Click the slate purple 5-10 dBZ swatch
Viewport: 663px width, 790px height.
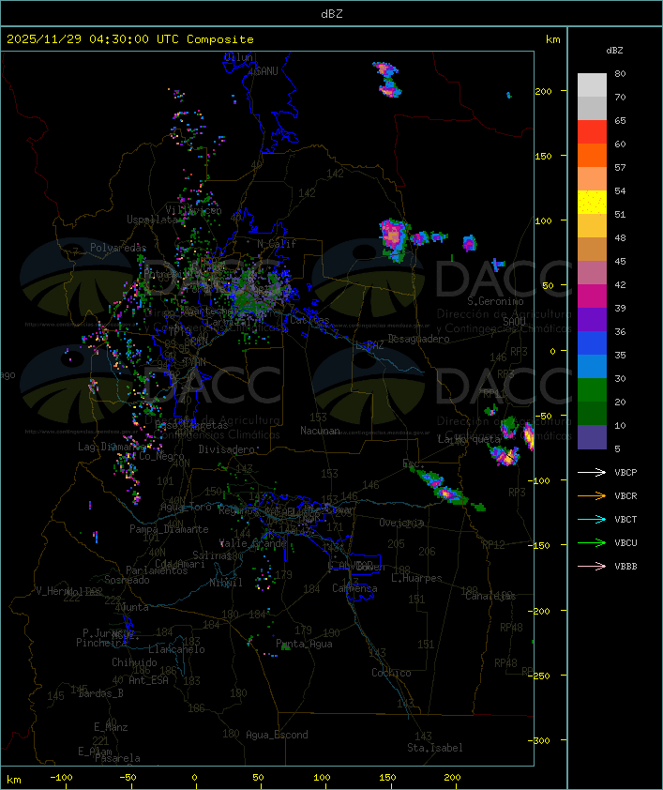pos(592,437)
